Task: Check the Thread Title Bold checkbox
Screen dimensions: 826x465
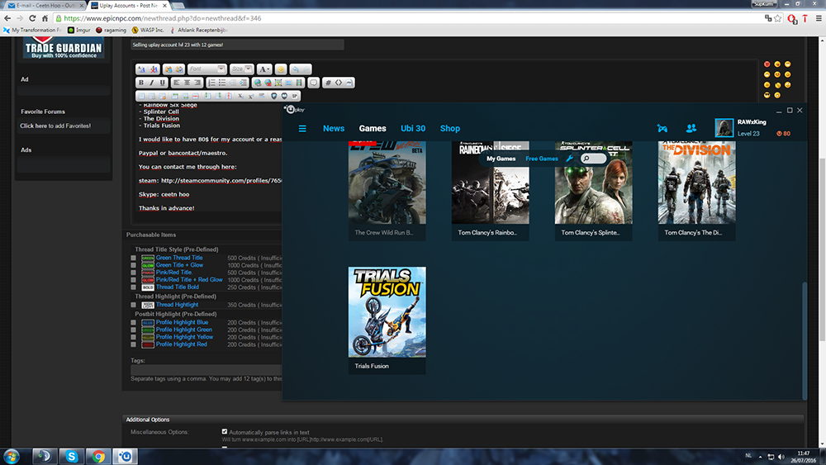Action: point(133,287)
